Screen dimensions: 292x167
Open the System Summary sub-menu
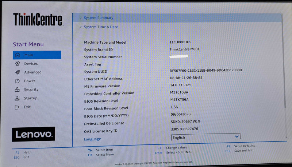(x=177, y=18)
